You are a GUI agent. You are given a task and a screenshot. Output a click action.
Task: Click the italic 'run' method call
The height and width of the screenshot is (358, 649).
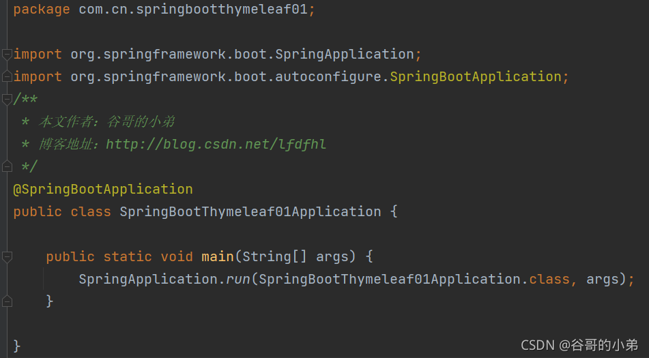(x=238, y=279)
